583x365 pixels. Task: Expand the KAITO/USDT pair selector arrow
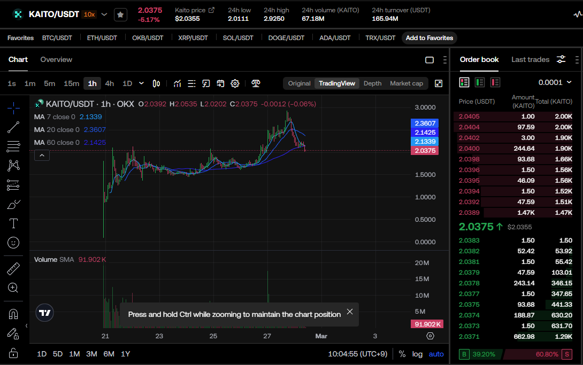click(104, 14)
